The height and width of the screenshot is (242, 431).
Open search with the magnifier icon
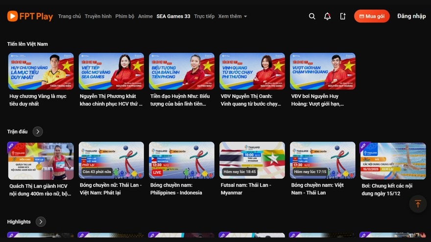tap(312, 16)
